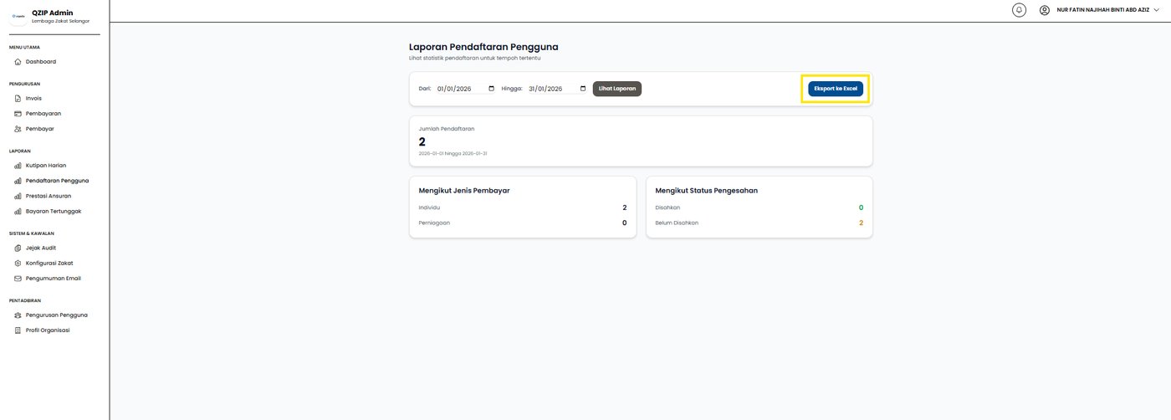Open Profil Organisasi page

point(48,330)
